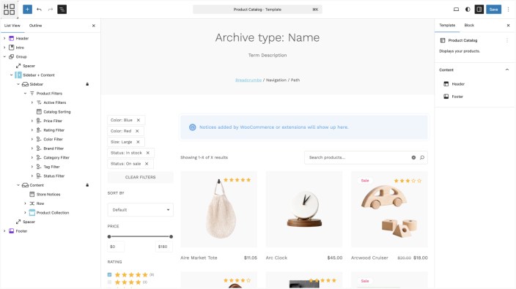
Task: Collapse the Sidebar + Content block
Action: click(12, 75)
